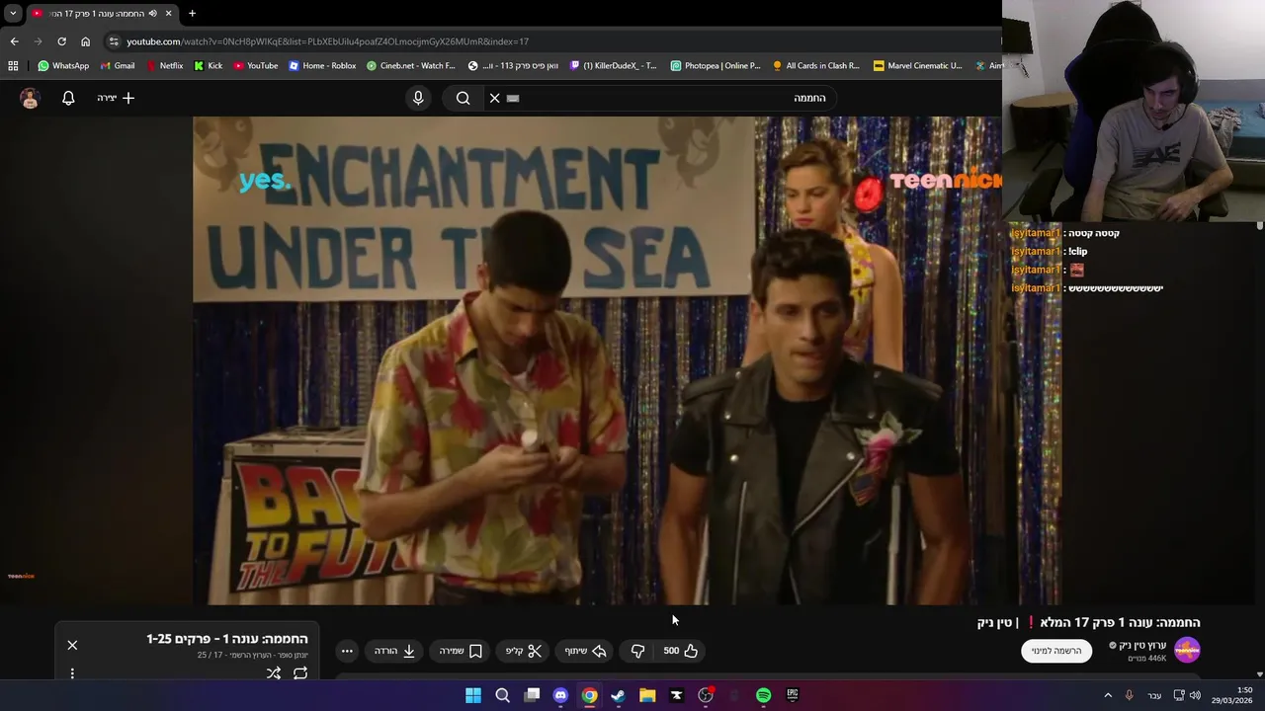Go back using browser back arrow
Screen dimensions: 1265x711
(x=14, y=41)
